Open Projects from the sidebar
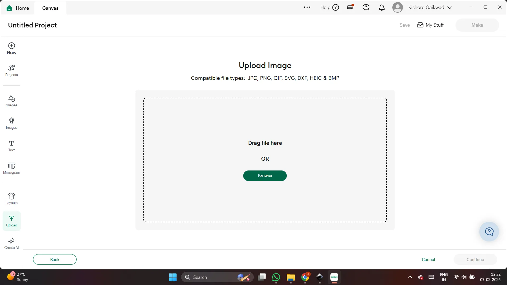This screenshot has width=507, height=285. pos(12,71)
